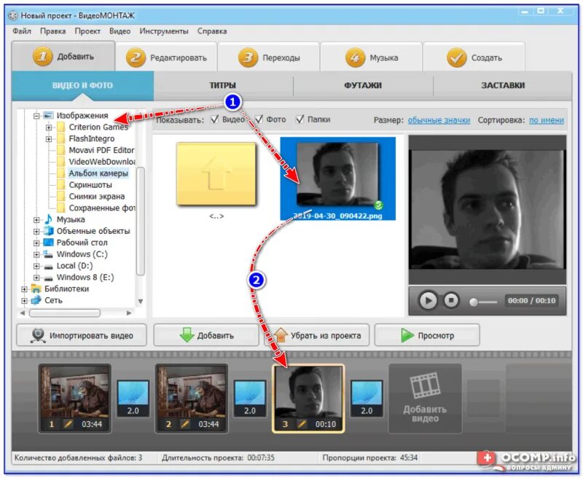Open the Видео menu
583x478 pixels.
tap(120, 31)
